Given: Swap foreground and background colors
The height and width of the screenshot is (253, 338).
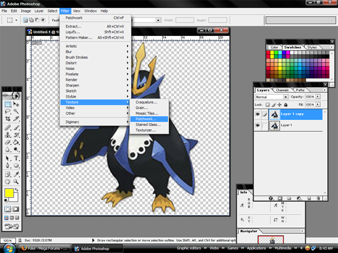Looking at the screenshot, I should (16, 190).
